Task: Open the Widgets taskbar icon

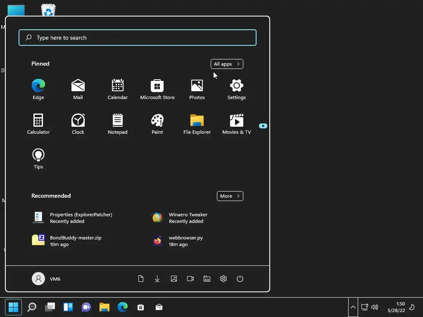Action: [68, 307]
